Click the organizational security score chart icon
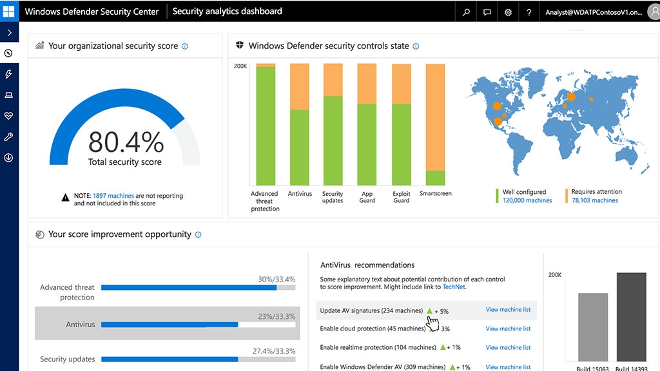Image resolution: width=660 pixels, height=371 pixels. pyautogui.click(x=39, y=46)
